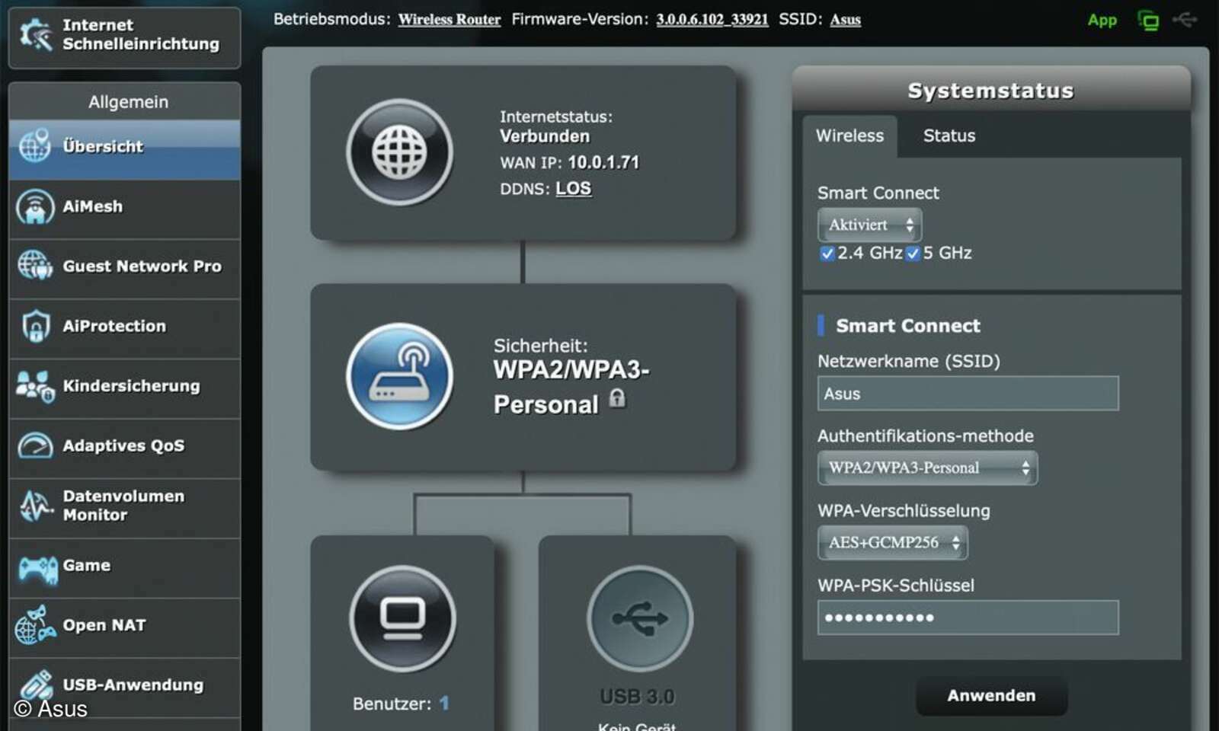The width and height of the screenshot is (1219, 731).
Task: Click the USB 3.0 device icon
Action: coord(639,618)
